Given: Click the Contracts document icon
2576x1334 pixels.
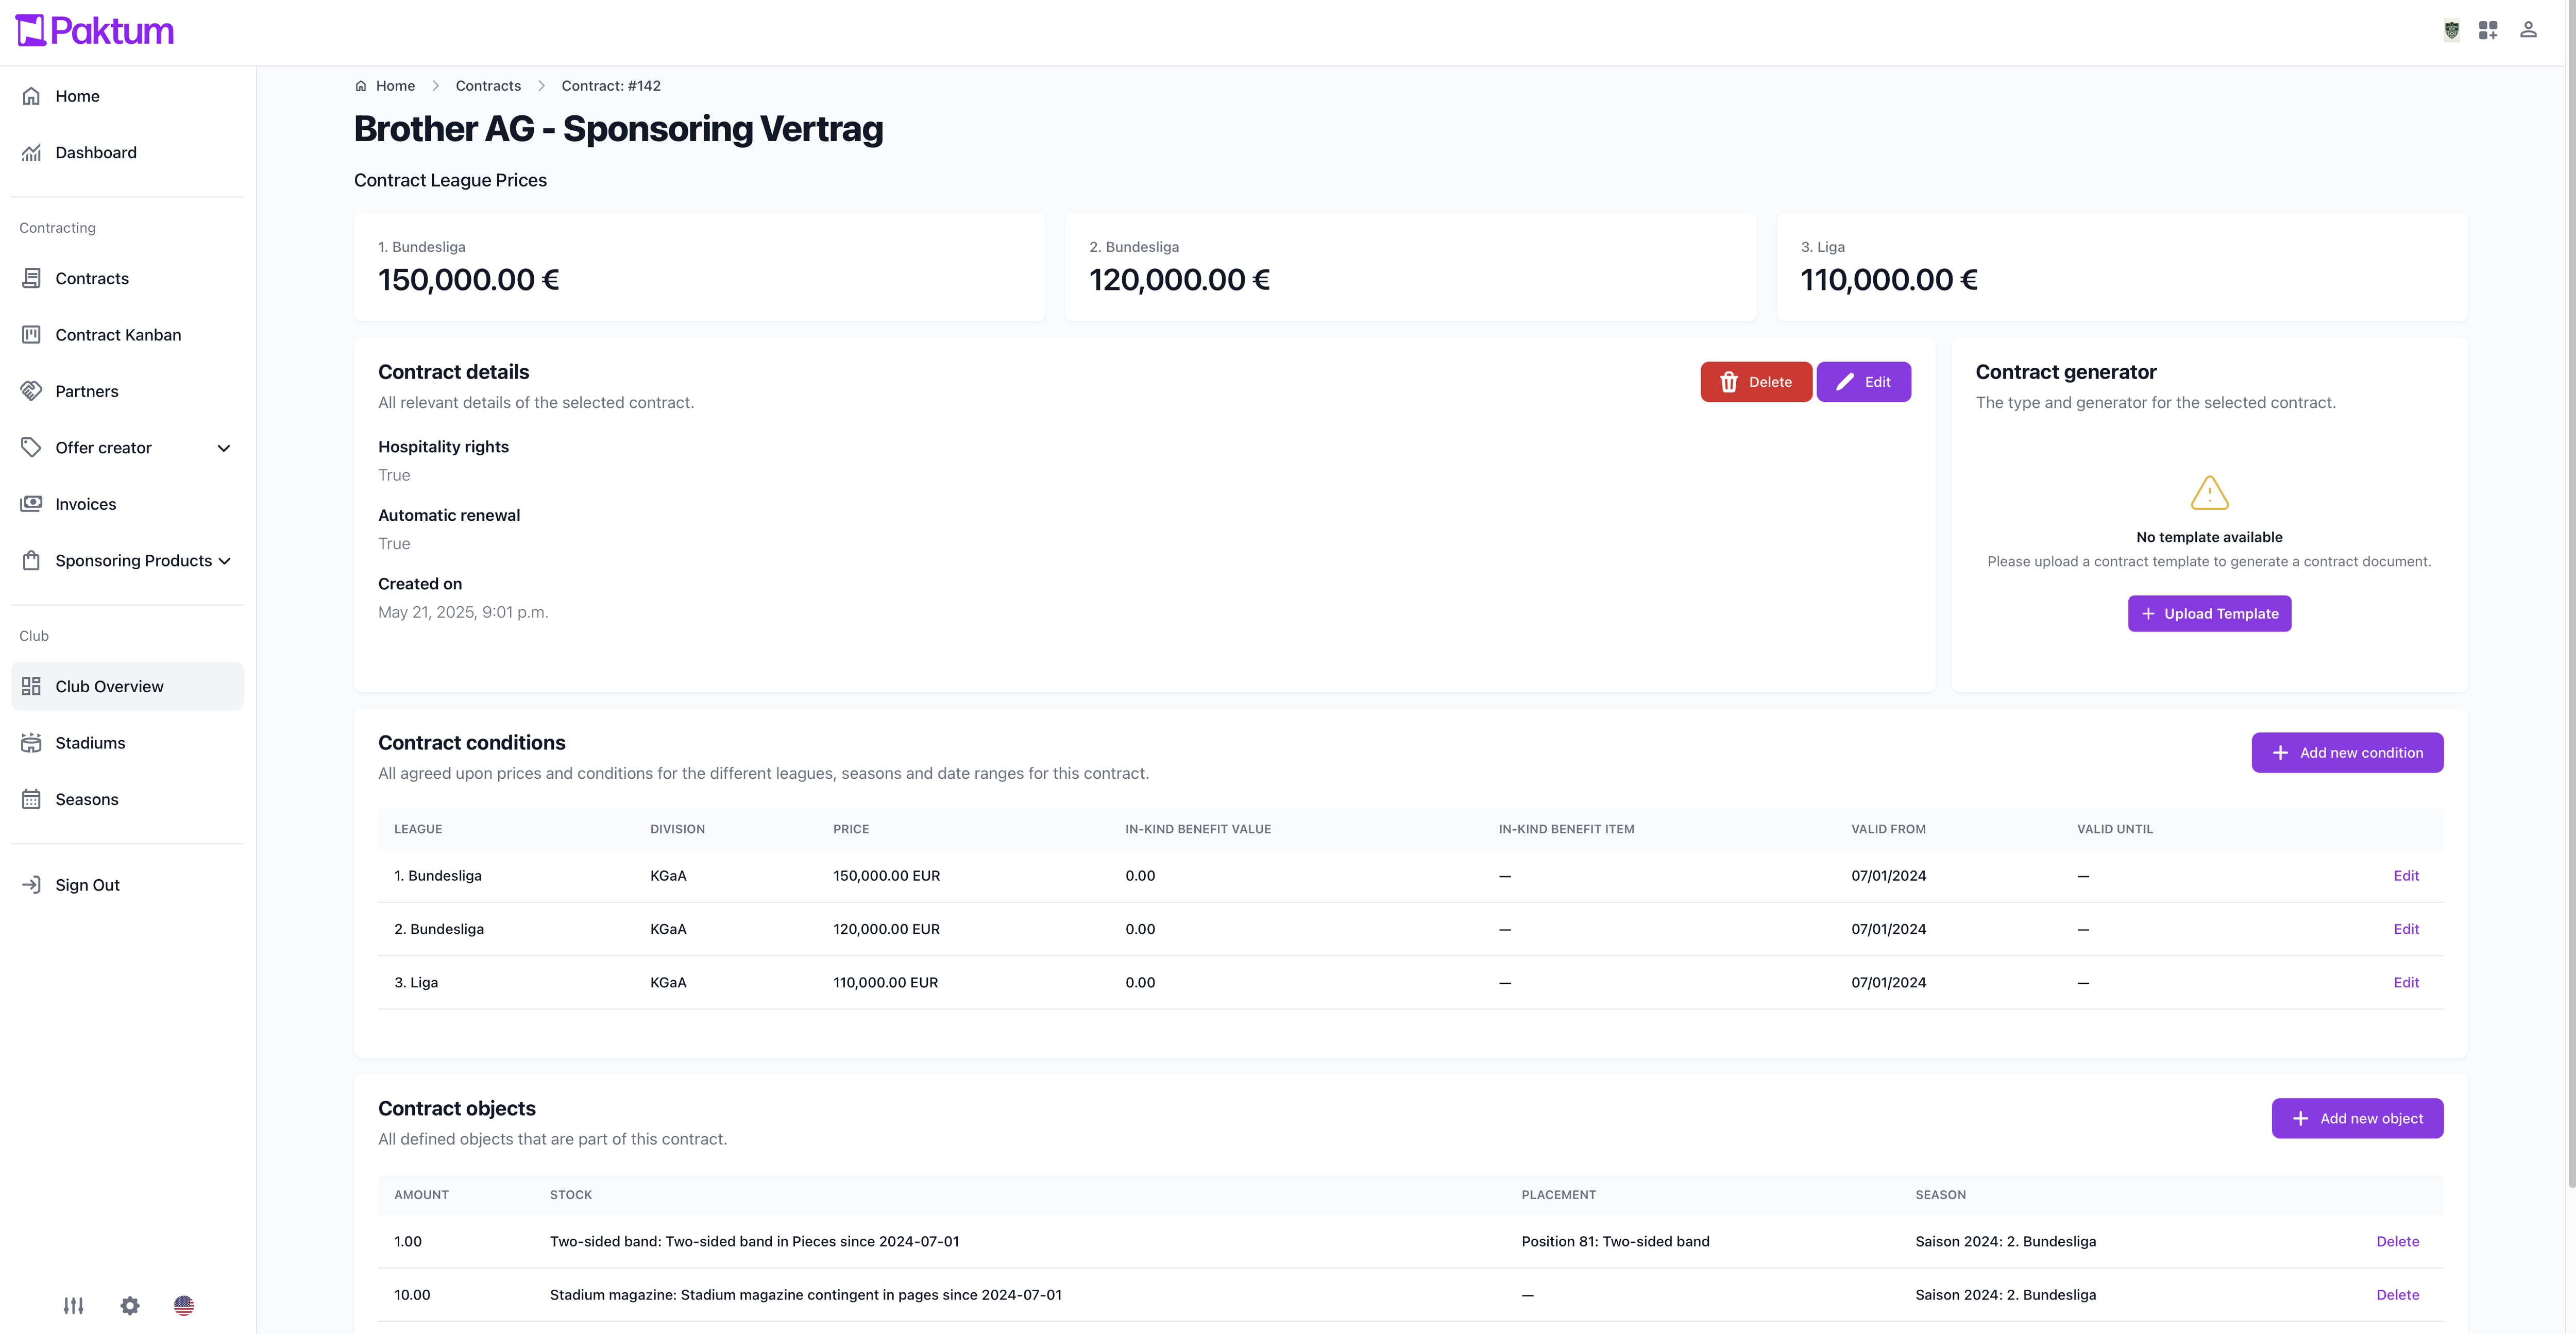Looking at the screenshot, I should pyautogui.click(x=31, y=278).
